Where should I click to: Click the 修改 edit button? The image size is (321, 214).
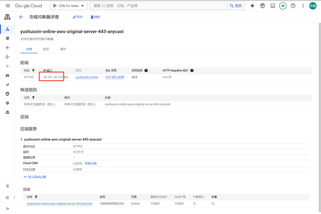[78, 17]
